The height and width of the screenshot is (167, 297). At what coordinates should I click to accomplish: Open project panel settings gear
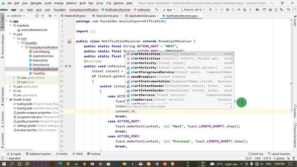tap(50, 16)
